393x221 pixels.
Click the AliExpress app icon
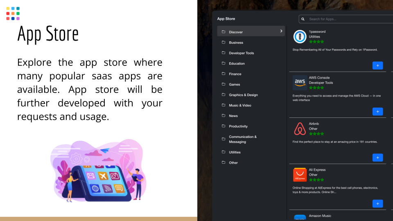300,175
